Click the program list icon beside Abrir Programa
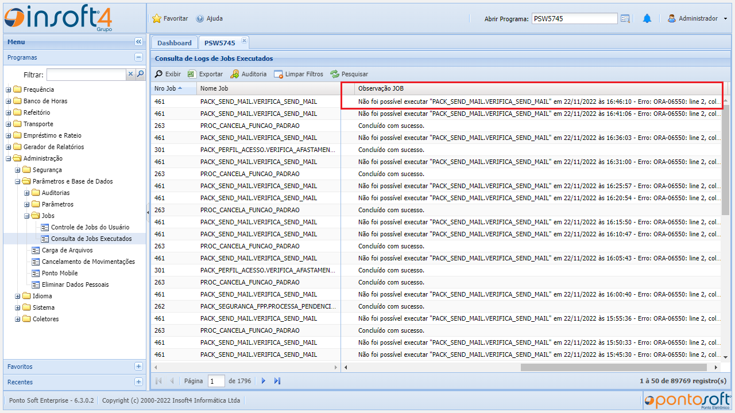Screen dimensions: 735x413 625,19
